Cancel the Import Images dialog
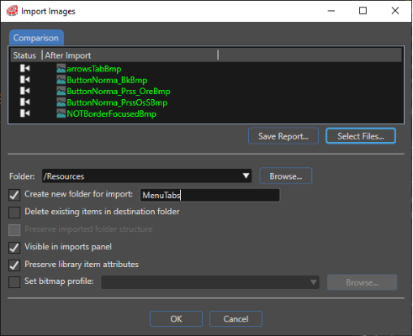The height and width of the screenshot is (336, 413). [236, 318]
